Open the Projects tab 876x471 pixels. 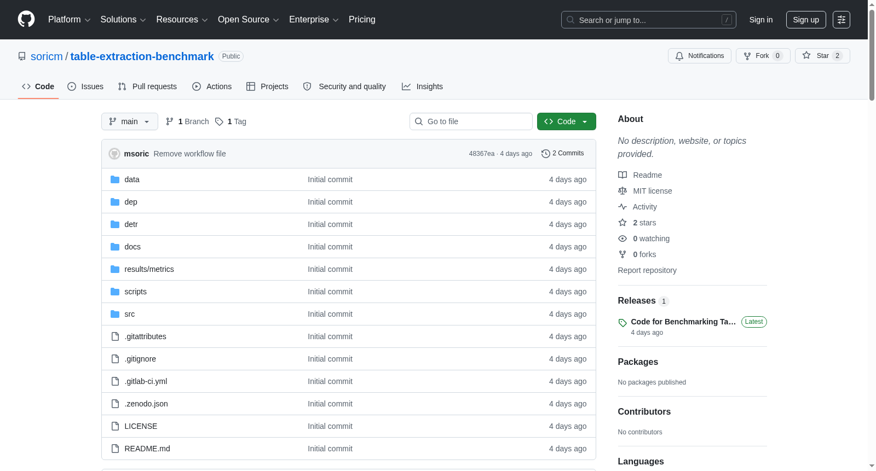point(267,86)
